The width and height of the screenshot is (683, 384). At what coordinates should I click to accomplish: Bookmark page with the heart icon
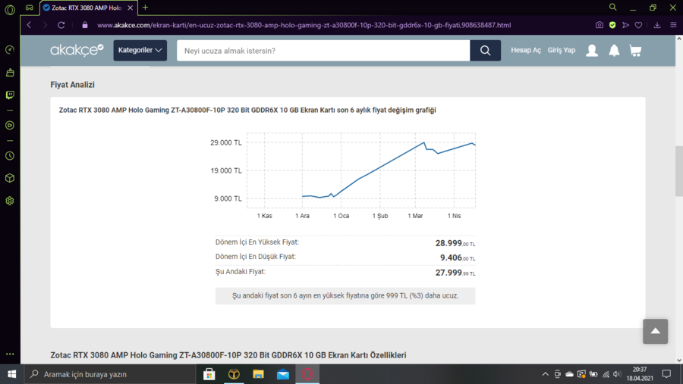pos(638,25)
